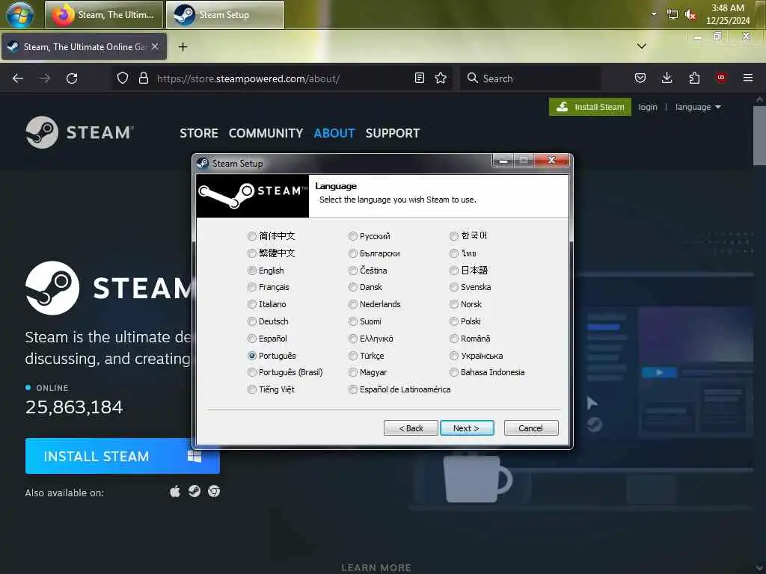Click the login link
The width and height of the screenshot is (766, 574).
click(648, 107)
